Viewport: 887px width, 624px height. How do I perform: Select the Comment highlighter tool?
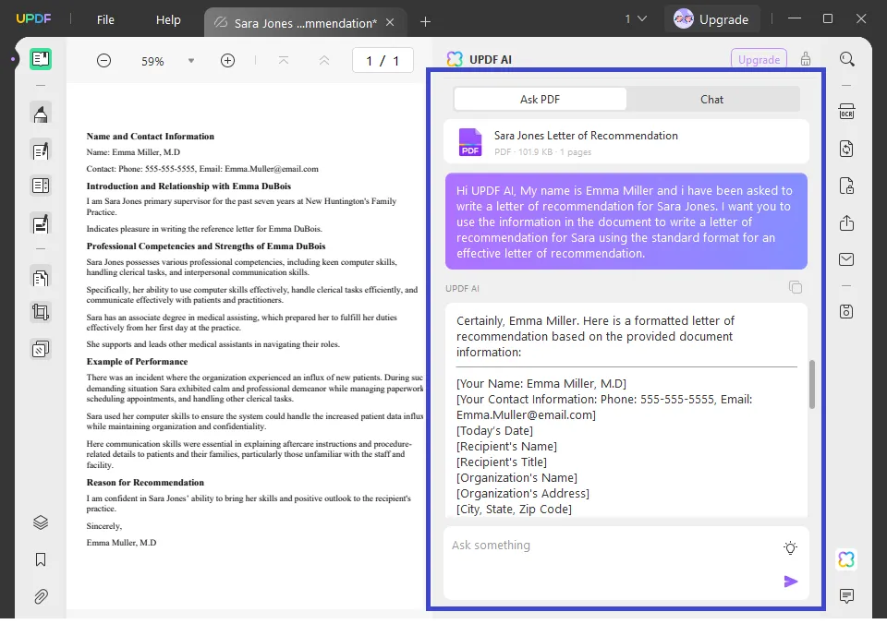coord(41,114)
